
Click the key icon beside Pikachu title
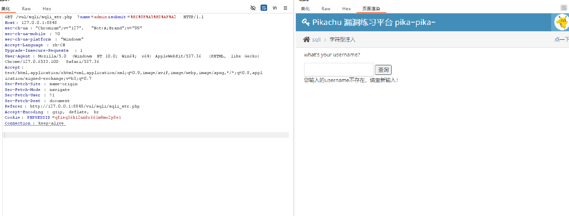[x=305, y=22]
